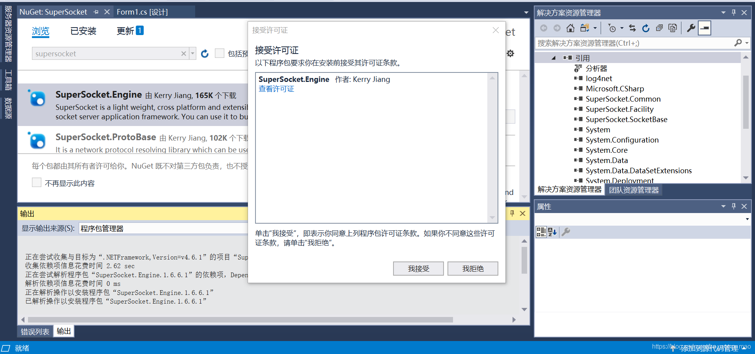The height and width of the screenshot is (354, 755).
Task: Open the 工具箱 toolbox side tab
Action: coord(8,80)
